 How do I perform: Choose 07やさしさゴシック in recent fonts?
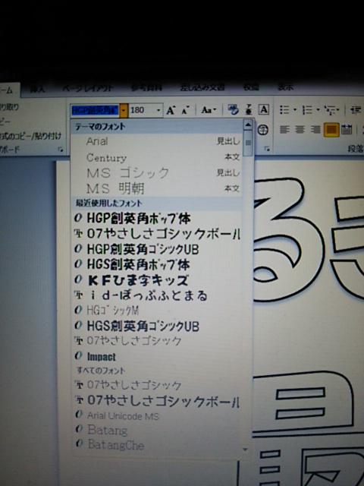156,341
